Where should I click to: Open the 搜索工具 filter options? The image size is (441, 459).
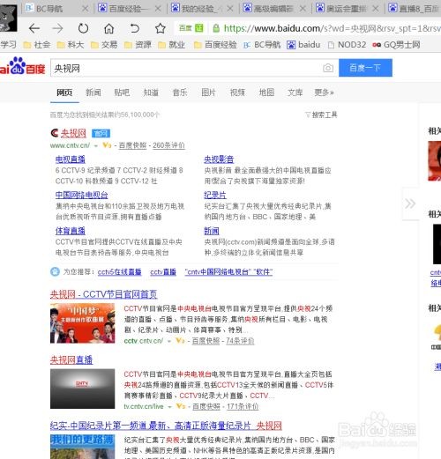(321, 115)
